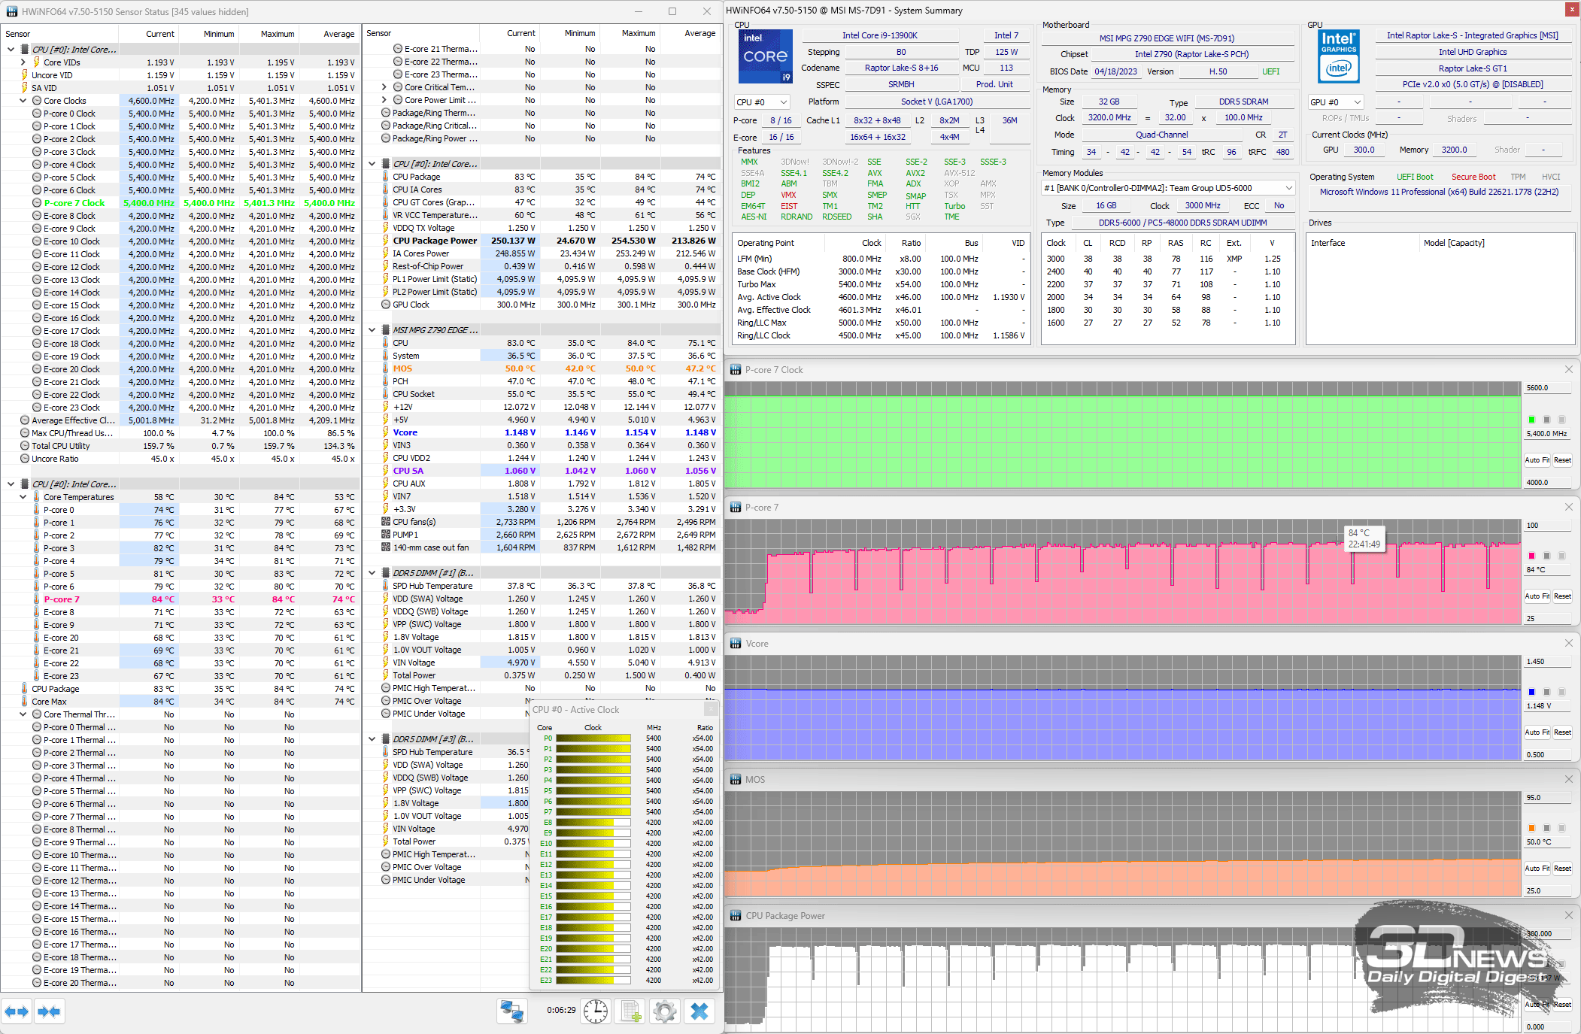Collapse the MSI MPG Z790 EDGE sensor group
Screen dimensions: 1581x1034
pos(372,330)
